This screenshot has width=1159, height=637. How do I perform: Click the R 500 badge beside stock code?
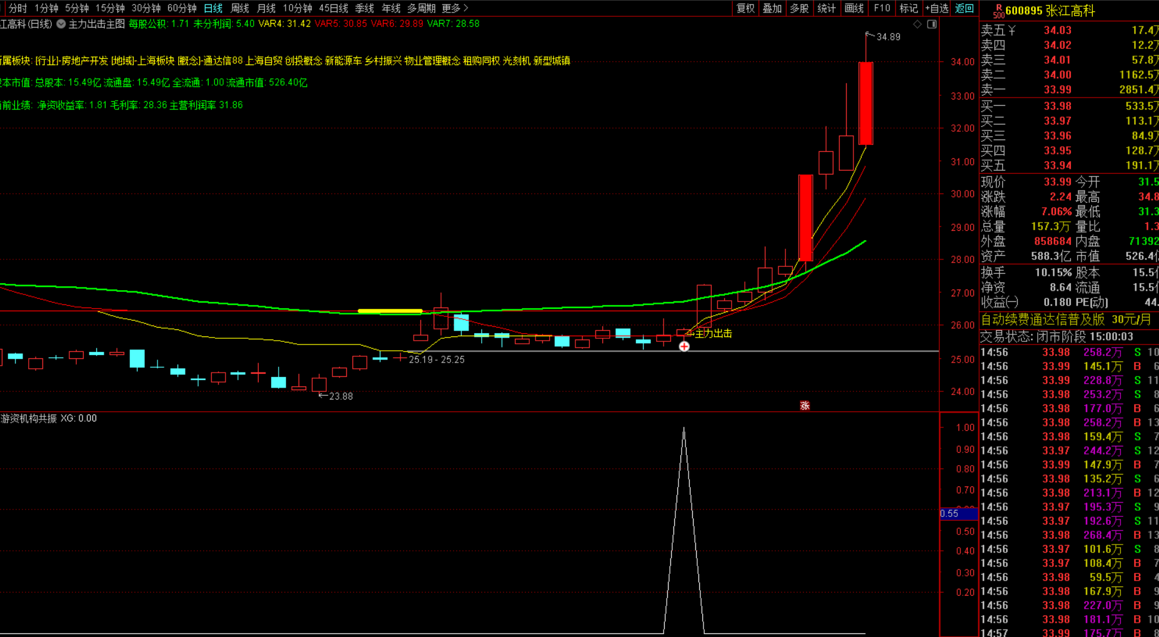tap(998, 11)
